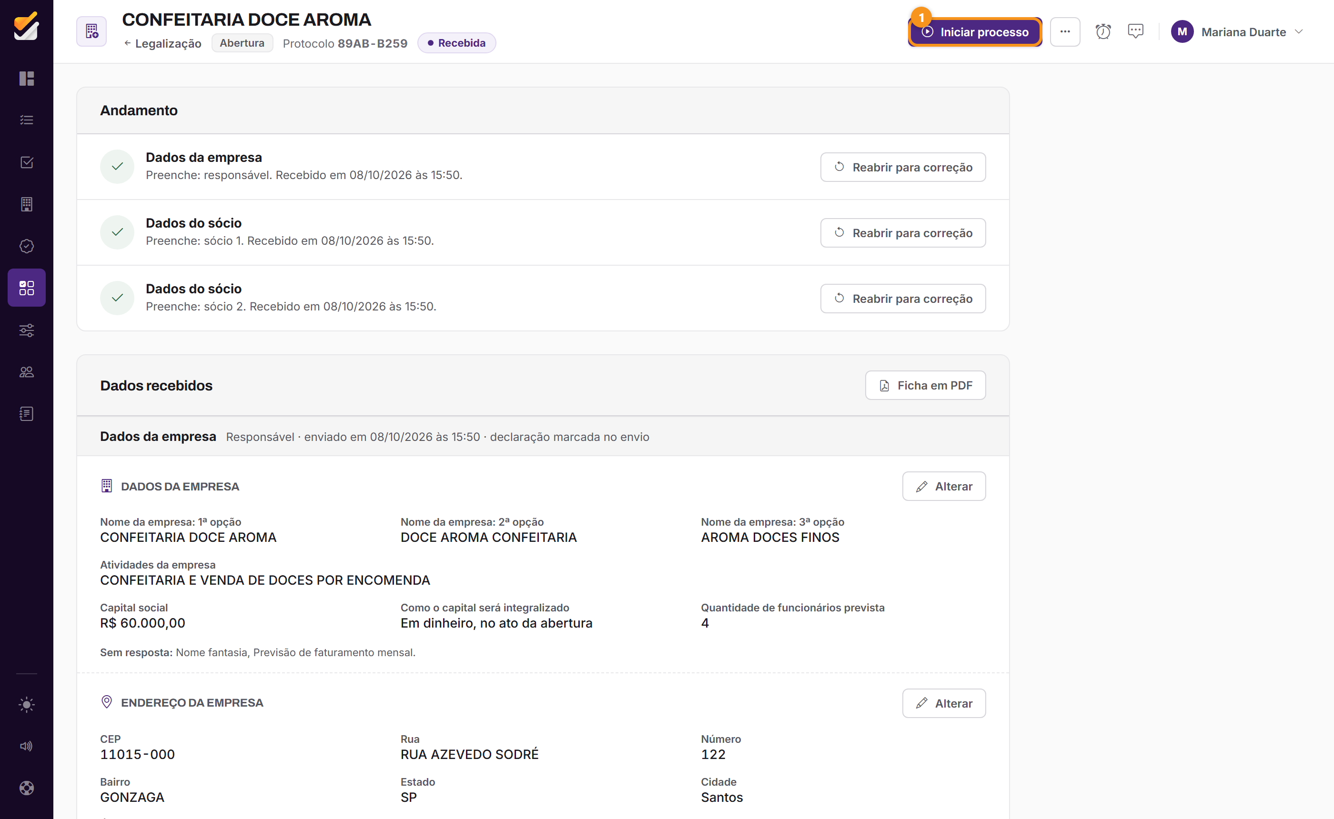
Task: Click the Iniciar processo button
Action: pos(975,32)
